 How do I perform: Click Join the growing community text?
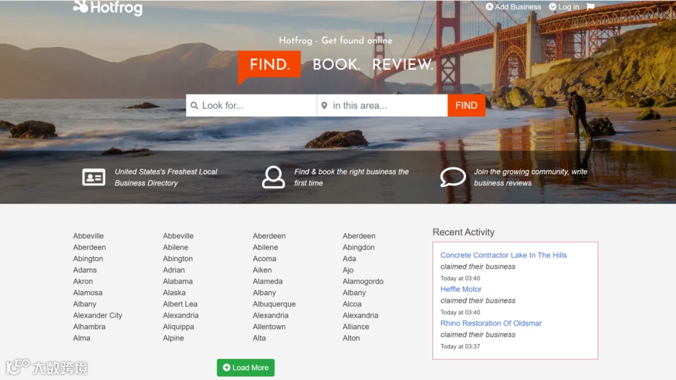531,177
